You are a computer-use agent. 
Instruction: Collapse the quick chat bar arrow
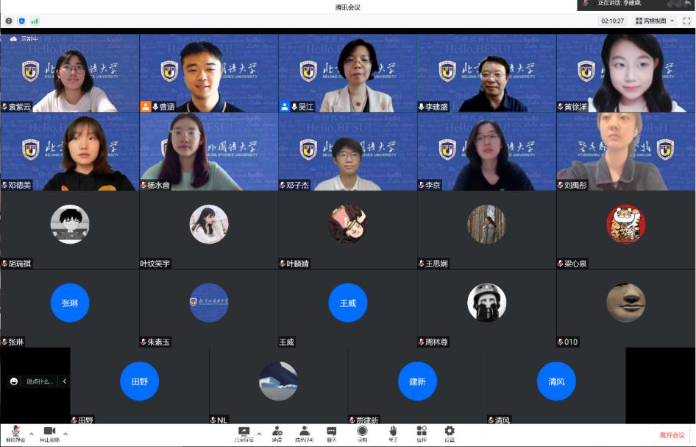click(x=64, y=381)
